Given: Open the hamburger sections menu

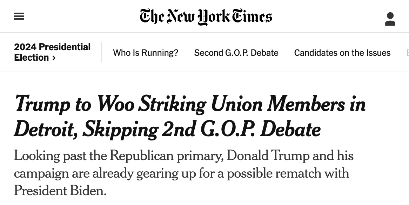Looking at the screenshot, I should click(x=19, y=16).
